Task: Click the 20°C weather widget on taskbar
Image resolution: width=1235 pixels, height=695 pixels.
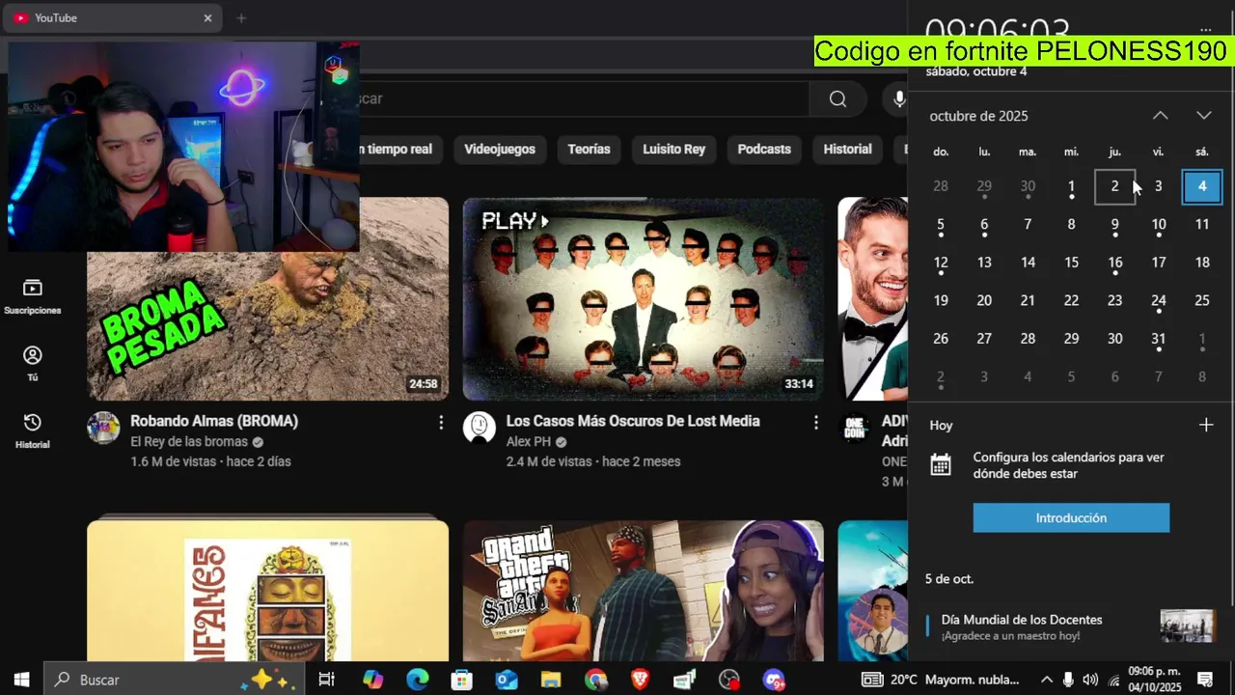Action: (x=939, y=680)
